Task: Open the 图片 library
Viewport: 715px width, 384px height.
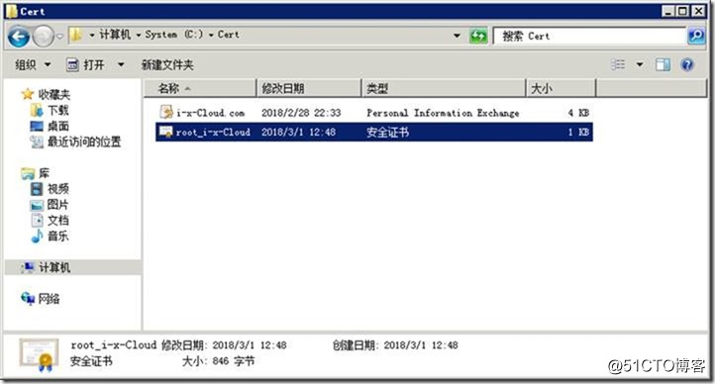Action: 57,205
